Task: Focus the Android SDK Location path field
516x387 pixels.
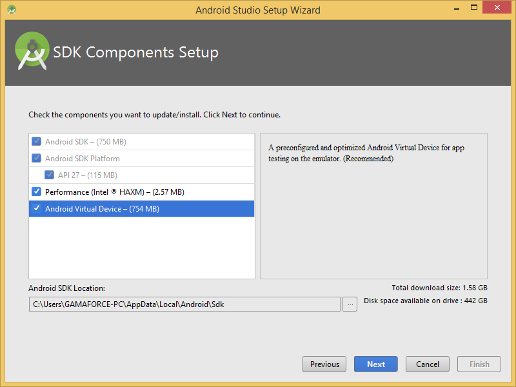Action: click(184, 304)
